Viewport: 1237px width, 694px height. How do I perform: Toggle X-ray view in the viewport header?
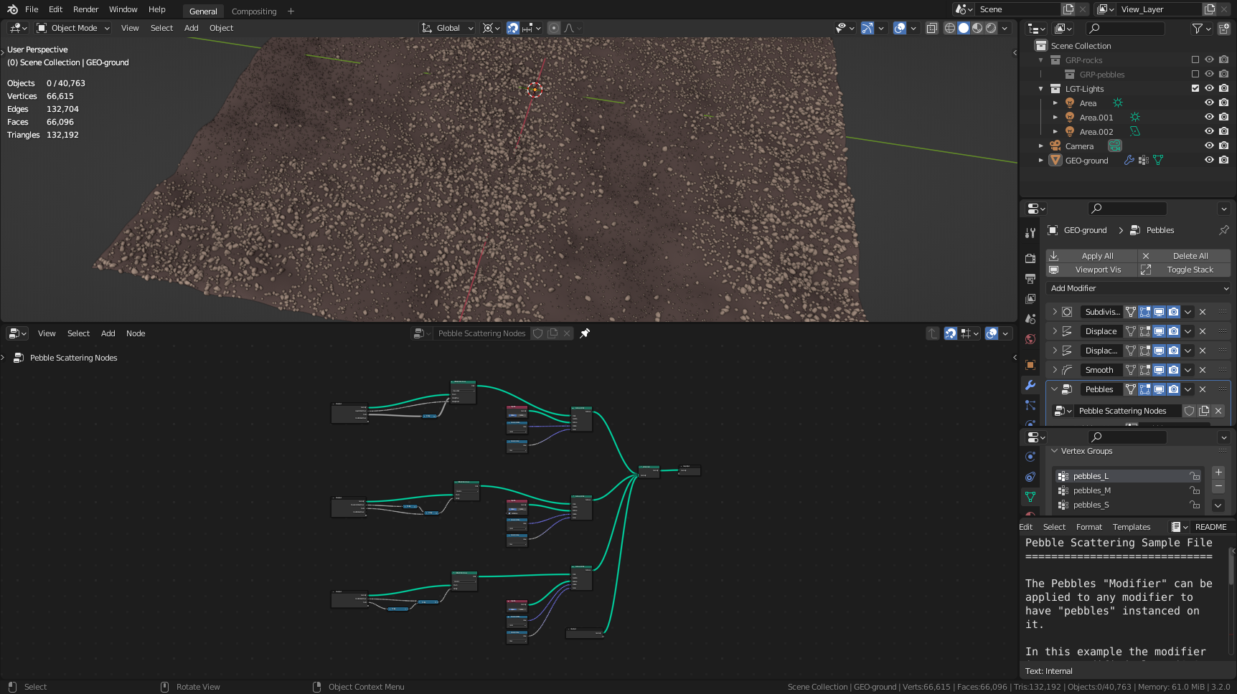tap(931, 28)
